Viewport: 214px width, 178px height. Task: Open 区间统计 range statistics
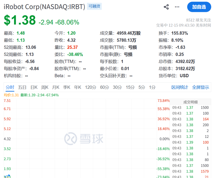tap(180, 87)
